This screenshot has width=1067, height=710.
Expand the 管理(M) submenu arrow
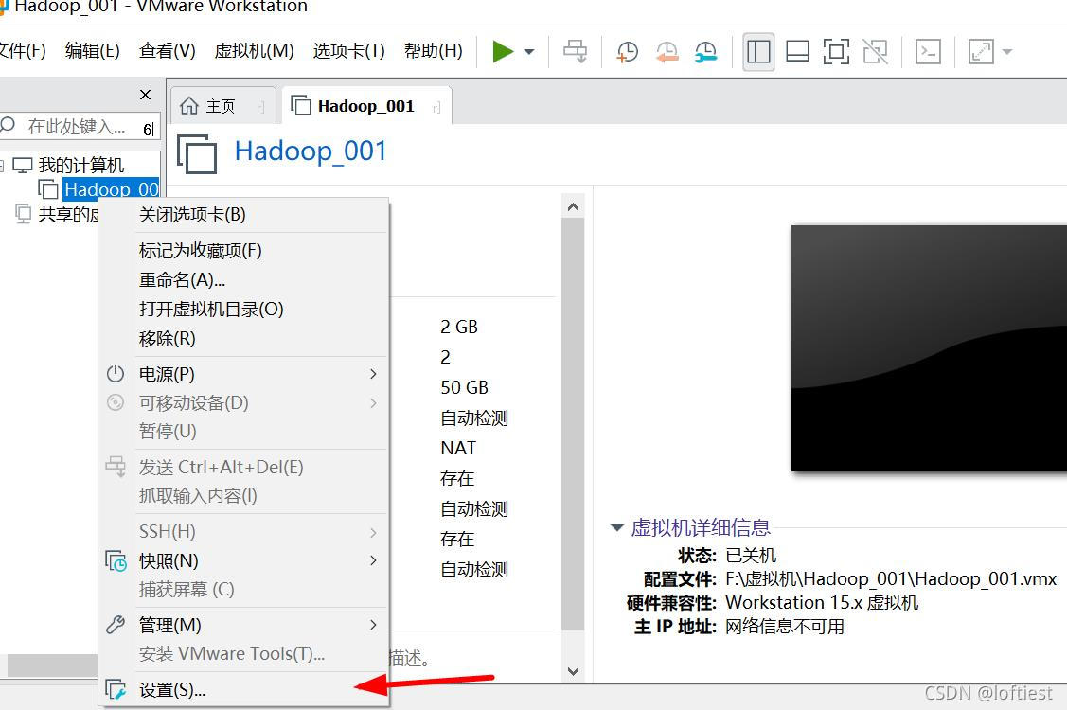pos(373,624)
